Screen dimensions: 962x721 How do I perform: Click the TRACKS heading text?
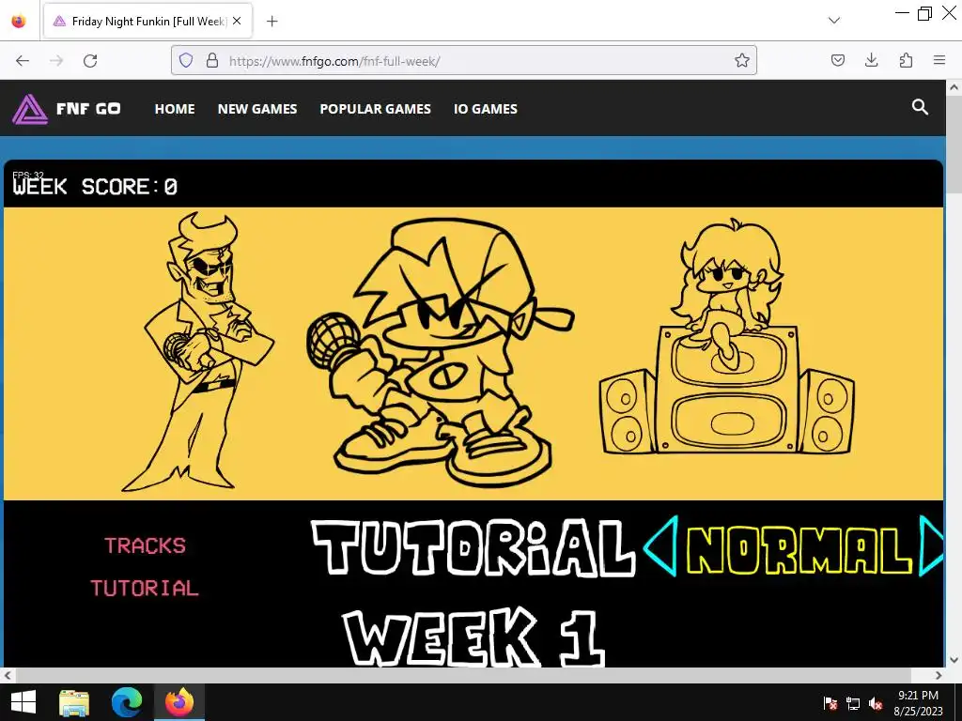[x=145, y=545]
